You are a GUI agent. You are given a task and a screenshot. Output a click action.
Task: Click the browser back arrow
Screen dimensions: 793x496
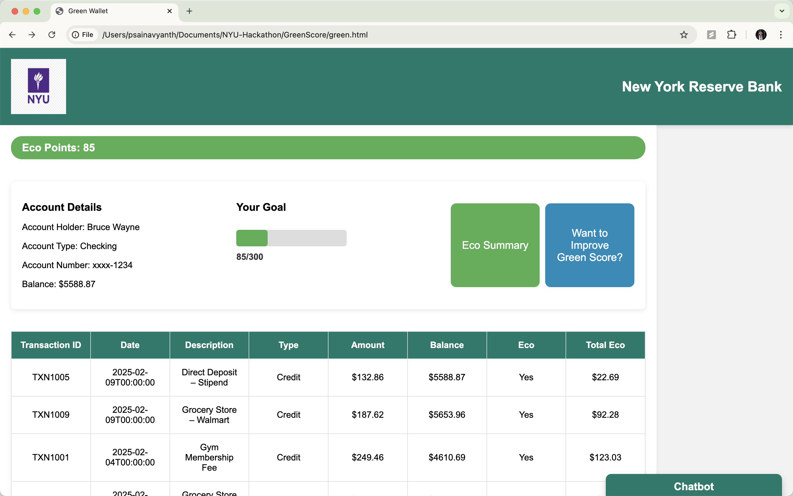[x=12, y=35]
